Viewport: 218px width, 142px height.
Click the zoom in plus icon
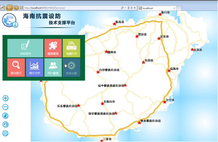coord(5,98)
